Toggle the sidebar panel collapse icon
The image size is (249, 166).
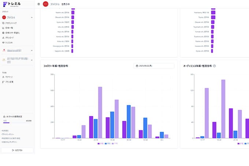[39, 4]
